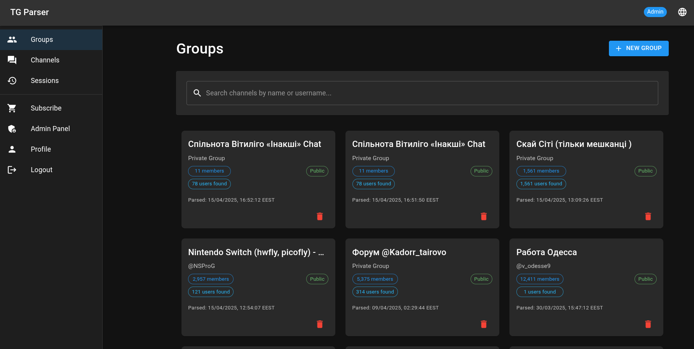Viewport: 694px width, 349px height.
Task: Go to Sessions page
Action: pyautogui.click(x=51, y=81)
